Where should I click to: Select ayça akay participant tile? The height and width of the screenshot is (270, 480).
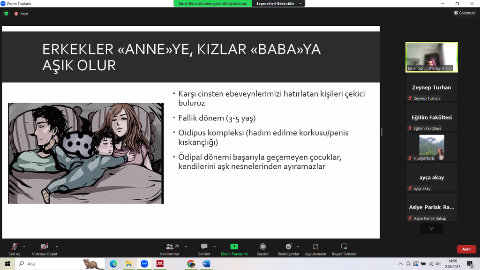(432, 178)
